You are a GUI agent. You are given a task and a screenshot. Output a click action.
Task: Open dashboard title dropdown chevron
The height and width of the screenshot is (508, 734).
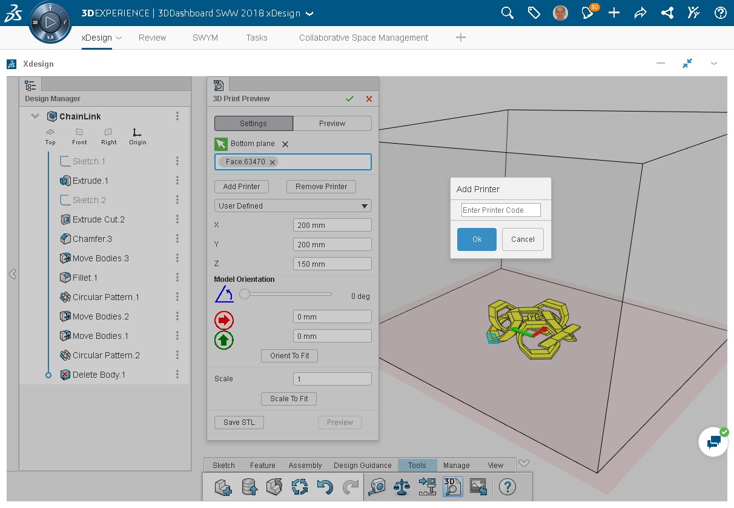coord(310,13)
